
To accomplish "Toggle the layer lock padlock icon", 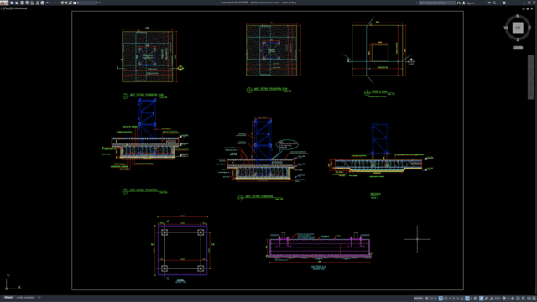I will coord(70,3).
